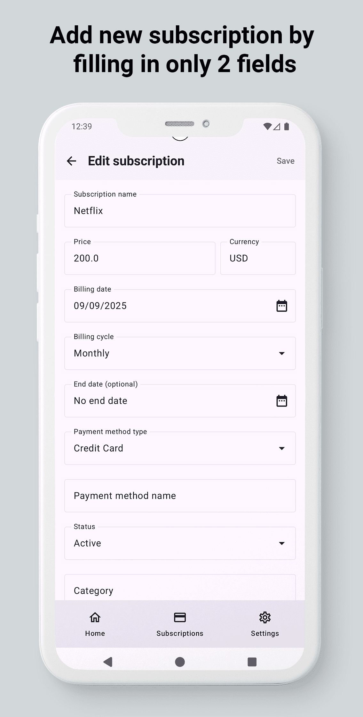Open Settings via gear icon
Image resolution: width=363 pixels, height=717 pixels.
pyautogui.click(x=265, y=617)
